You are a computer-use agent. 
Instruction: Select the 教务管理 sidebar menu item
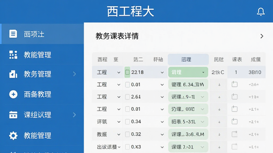[x=42, y=74]
